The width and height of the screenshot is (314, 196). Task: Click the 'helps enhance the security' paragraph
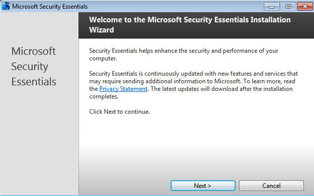tap(184, 55)
